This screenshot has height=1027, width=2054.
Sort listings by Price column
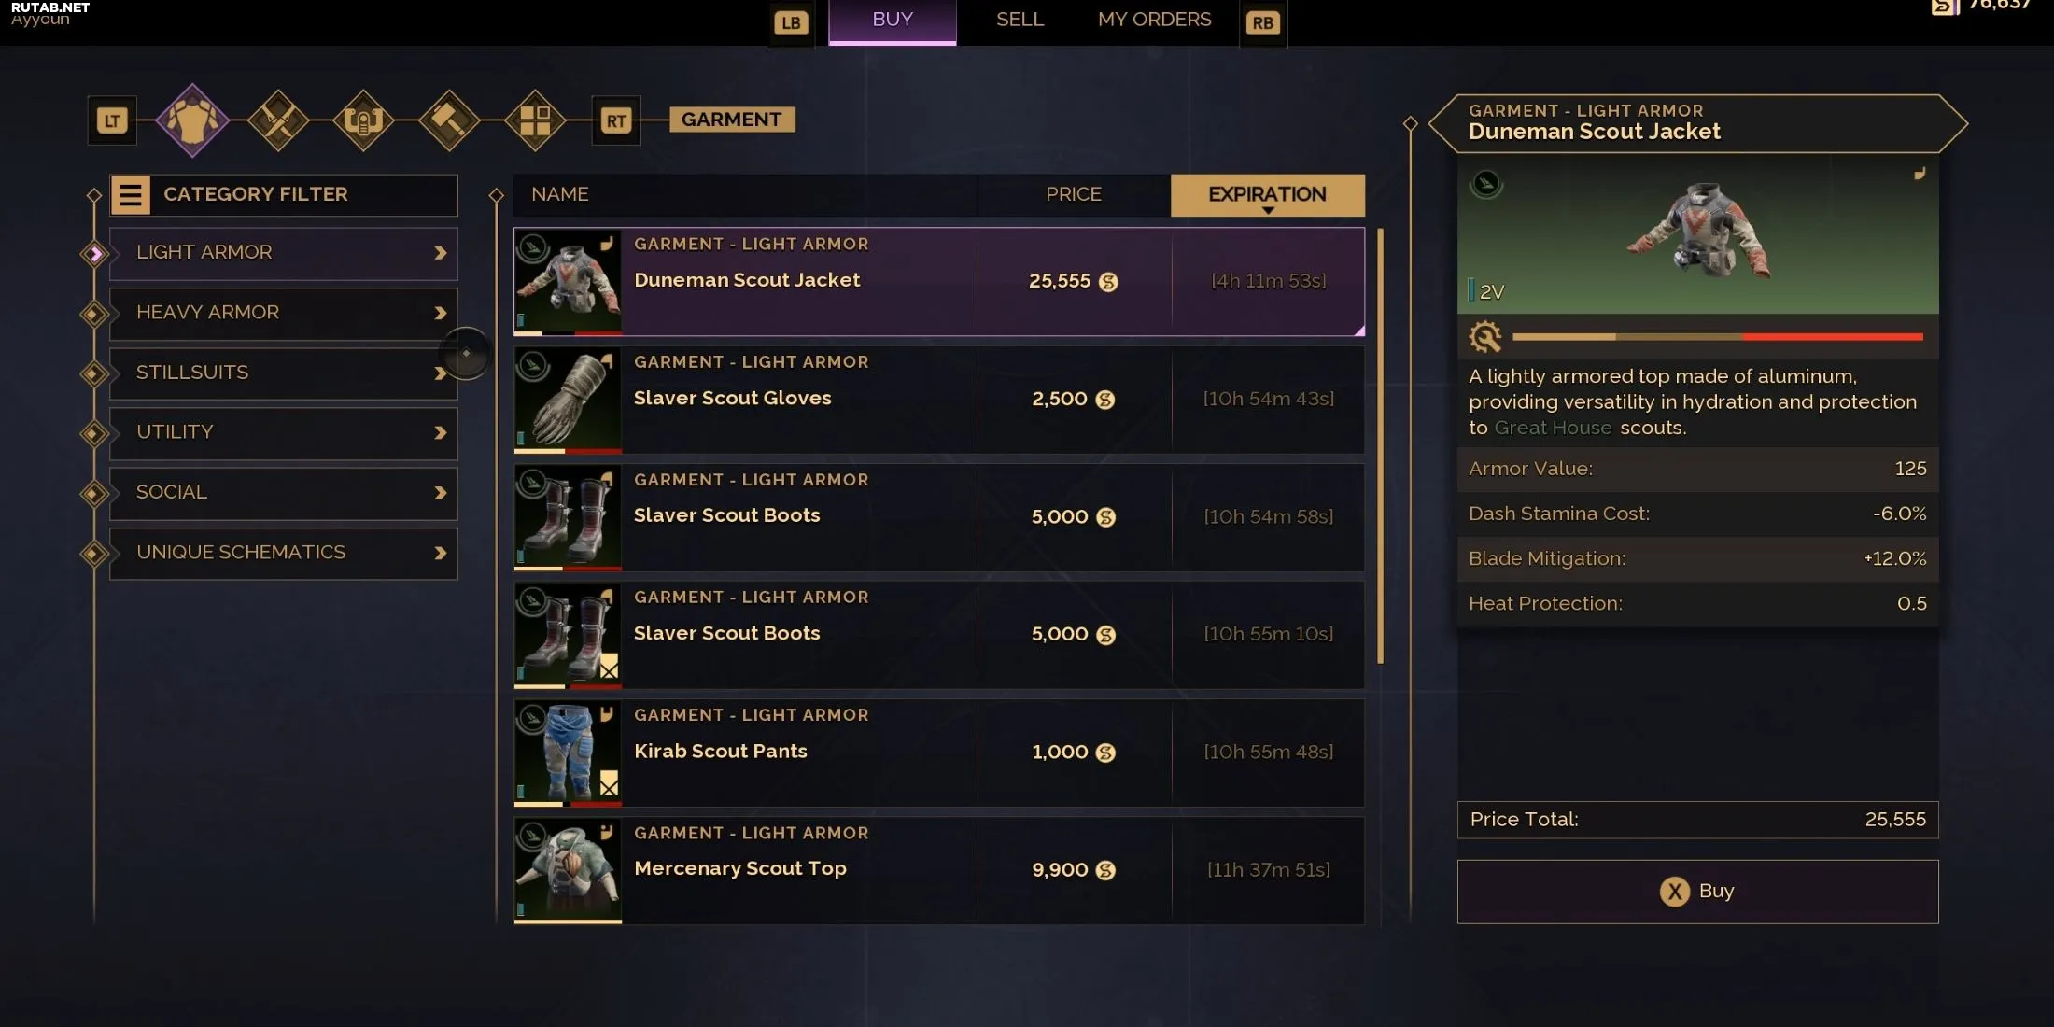1074,194
